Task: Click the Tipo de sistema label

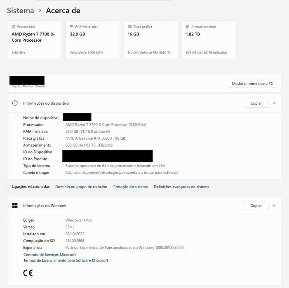Action: [x=37, y=166]
